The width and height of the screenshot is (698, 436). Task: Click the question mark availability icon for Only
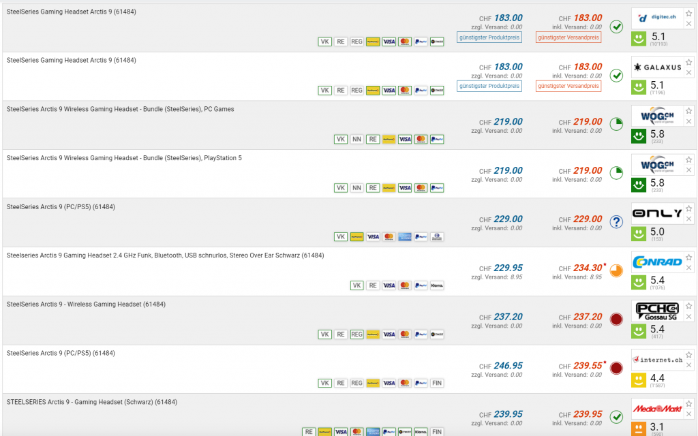pyautogui.click(x=616, y=222)
